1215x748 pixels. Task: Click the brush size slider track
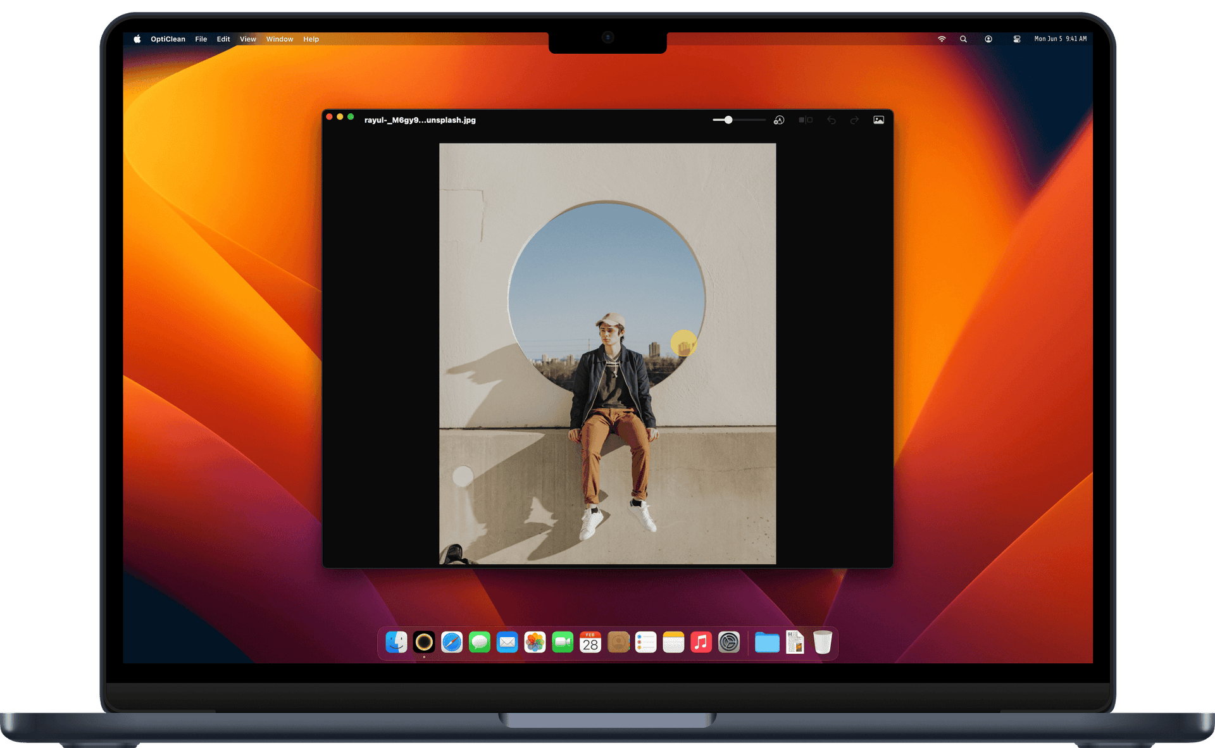(x=748, y=120)
